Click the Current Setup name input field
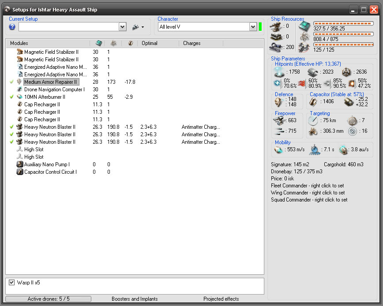The width and height of the screenshot is (383, 306). coord(69,27)
